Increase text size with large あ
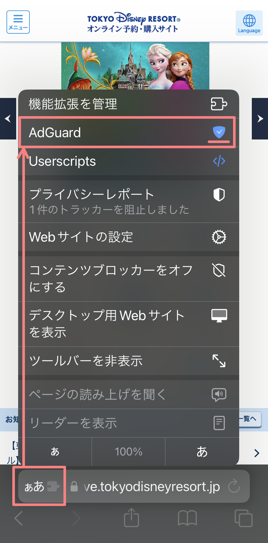This screenshot has width=268, height=543. (202, 452)
